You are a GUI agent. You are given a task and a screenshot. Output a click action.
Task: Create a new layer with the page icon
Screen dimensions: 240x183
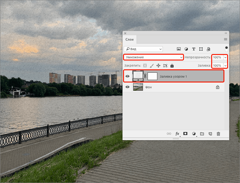[210, 134]
